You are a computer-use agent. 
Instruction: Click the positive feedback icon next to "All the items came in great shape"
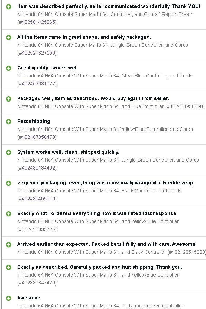(9, 37)
